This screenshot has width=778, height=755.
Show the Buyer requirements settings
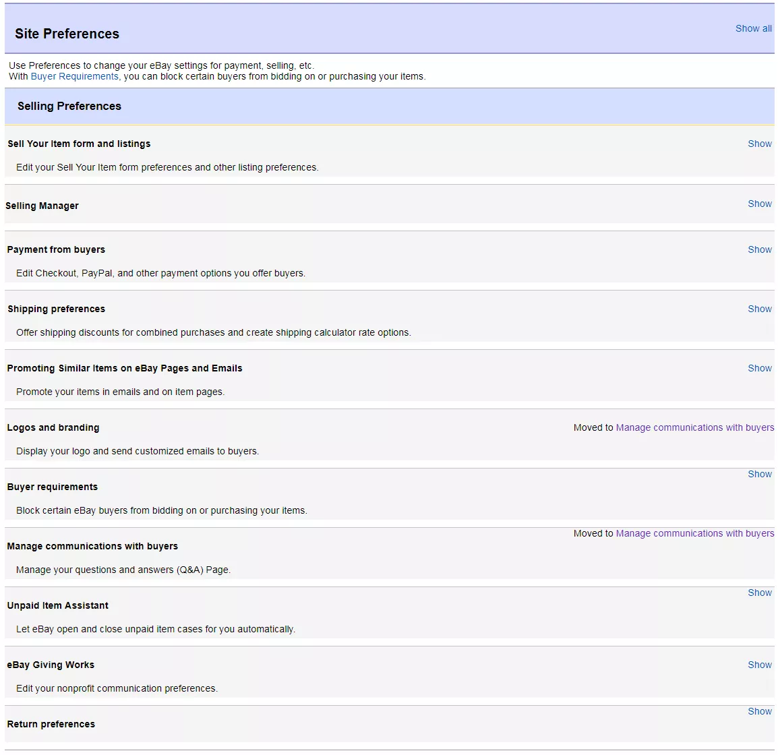759,473
